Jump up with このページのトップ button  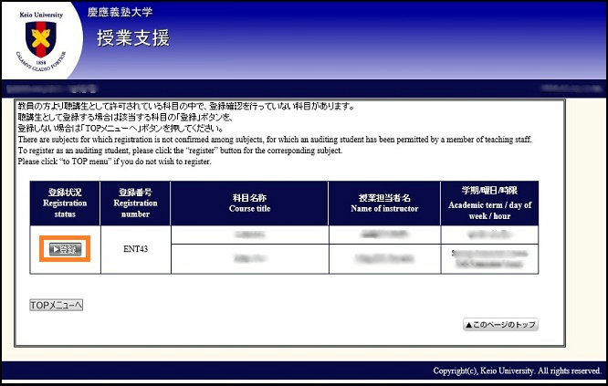pyautogui.click(x=501, y=325)
